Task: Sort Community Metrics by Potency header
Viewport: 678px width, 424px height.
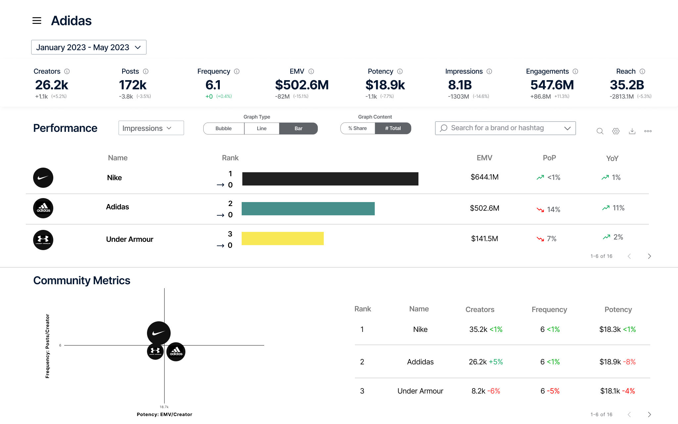Action: pos(618,309)
